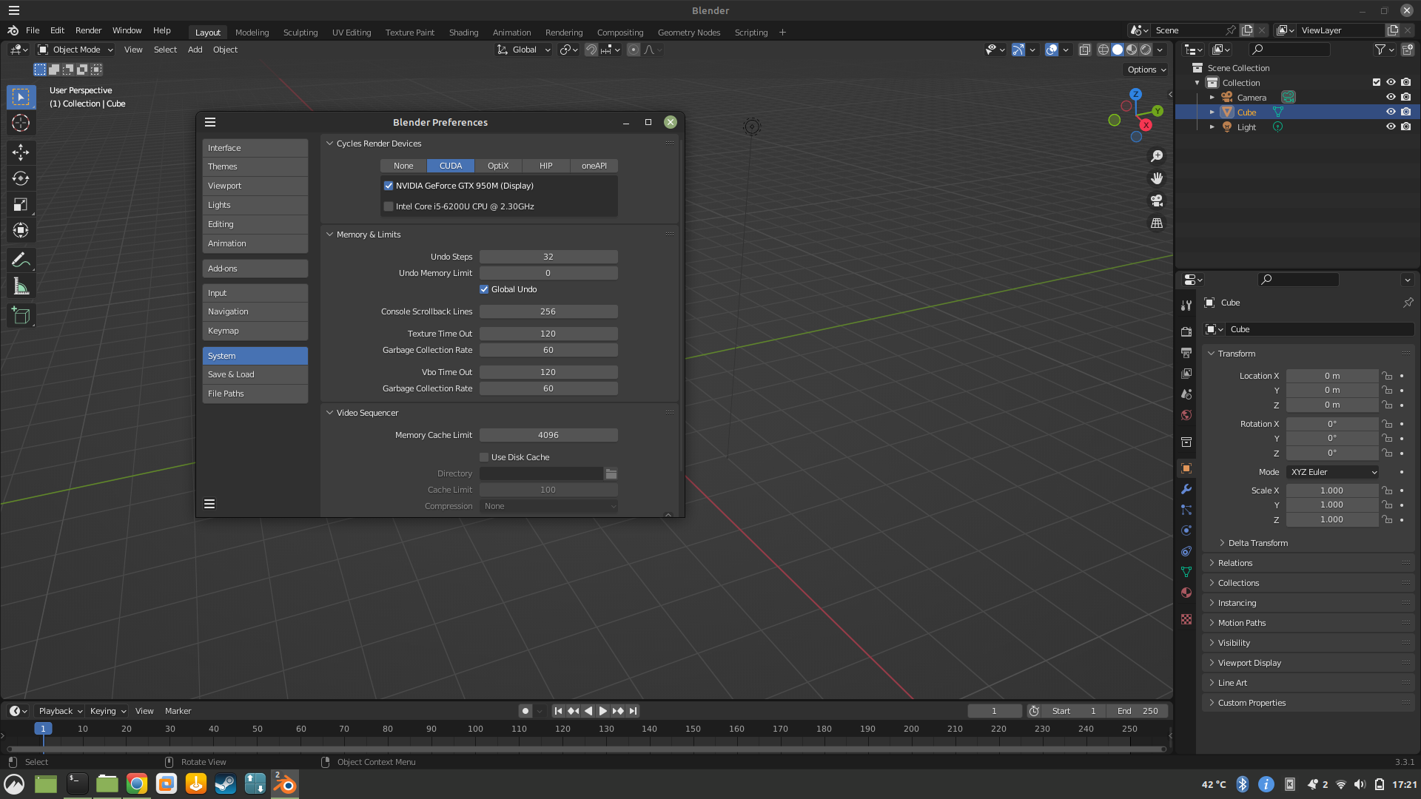Screen dimensions: 1421x799
Task: Disable the Global Undo checkbox
Action: point(484,289)
